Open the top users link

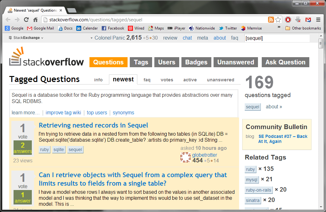point(97,112)
